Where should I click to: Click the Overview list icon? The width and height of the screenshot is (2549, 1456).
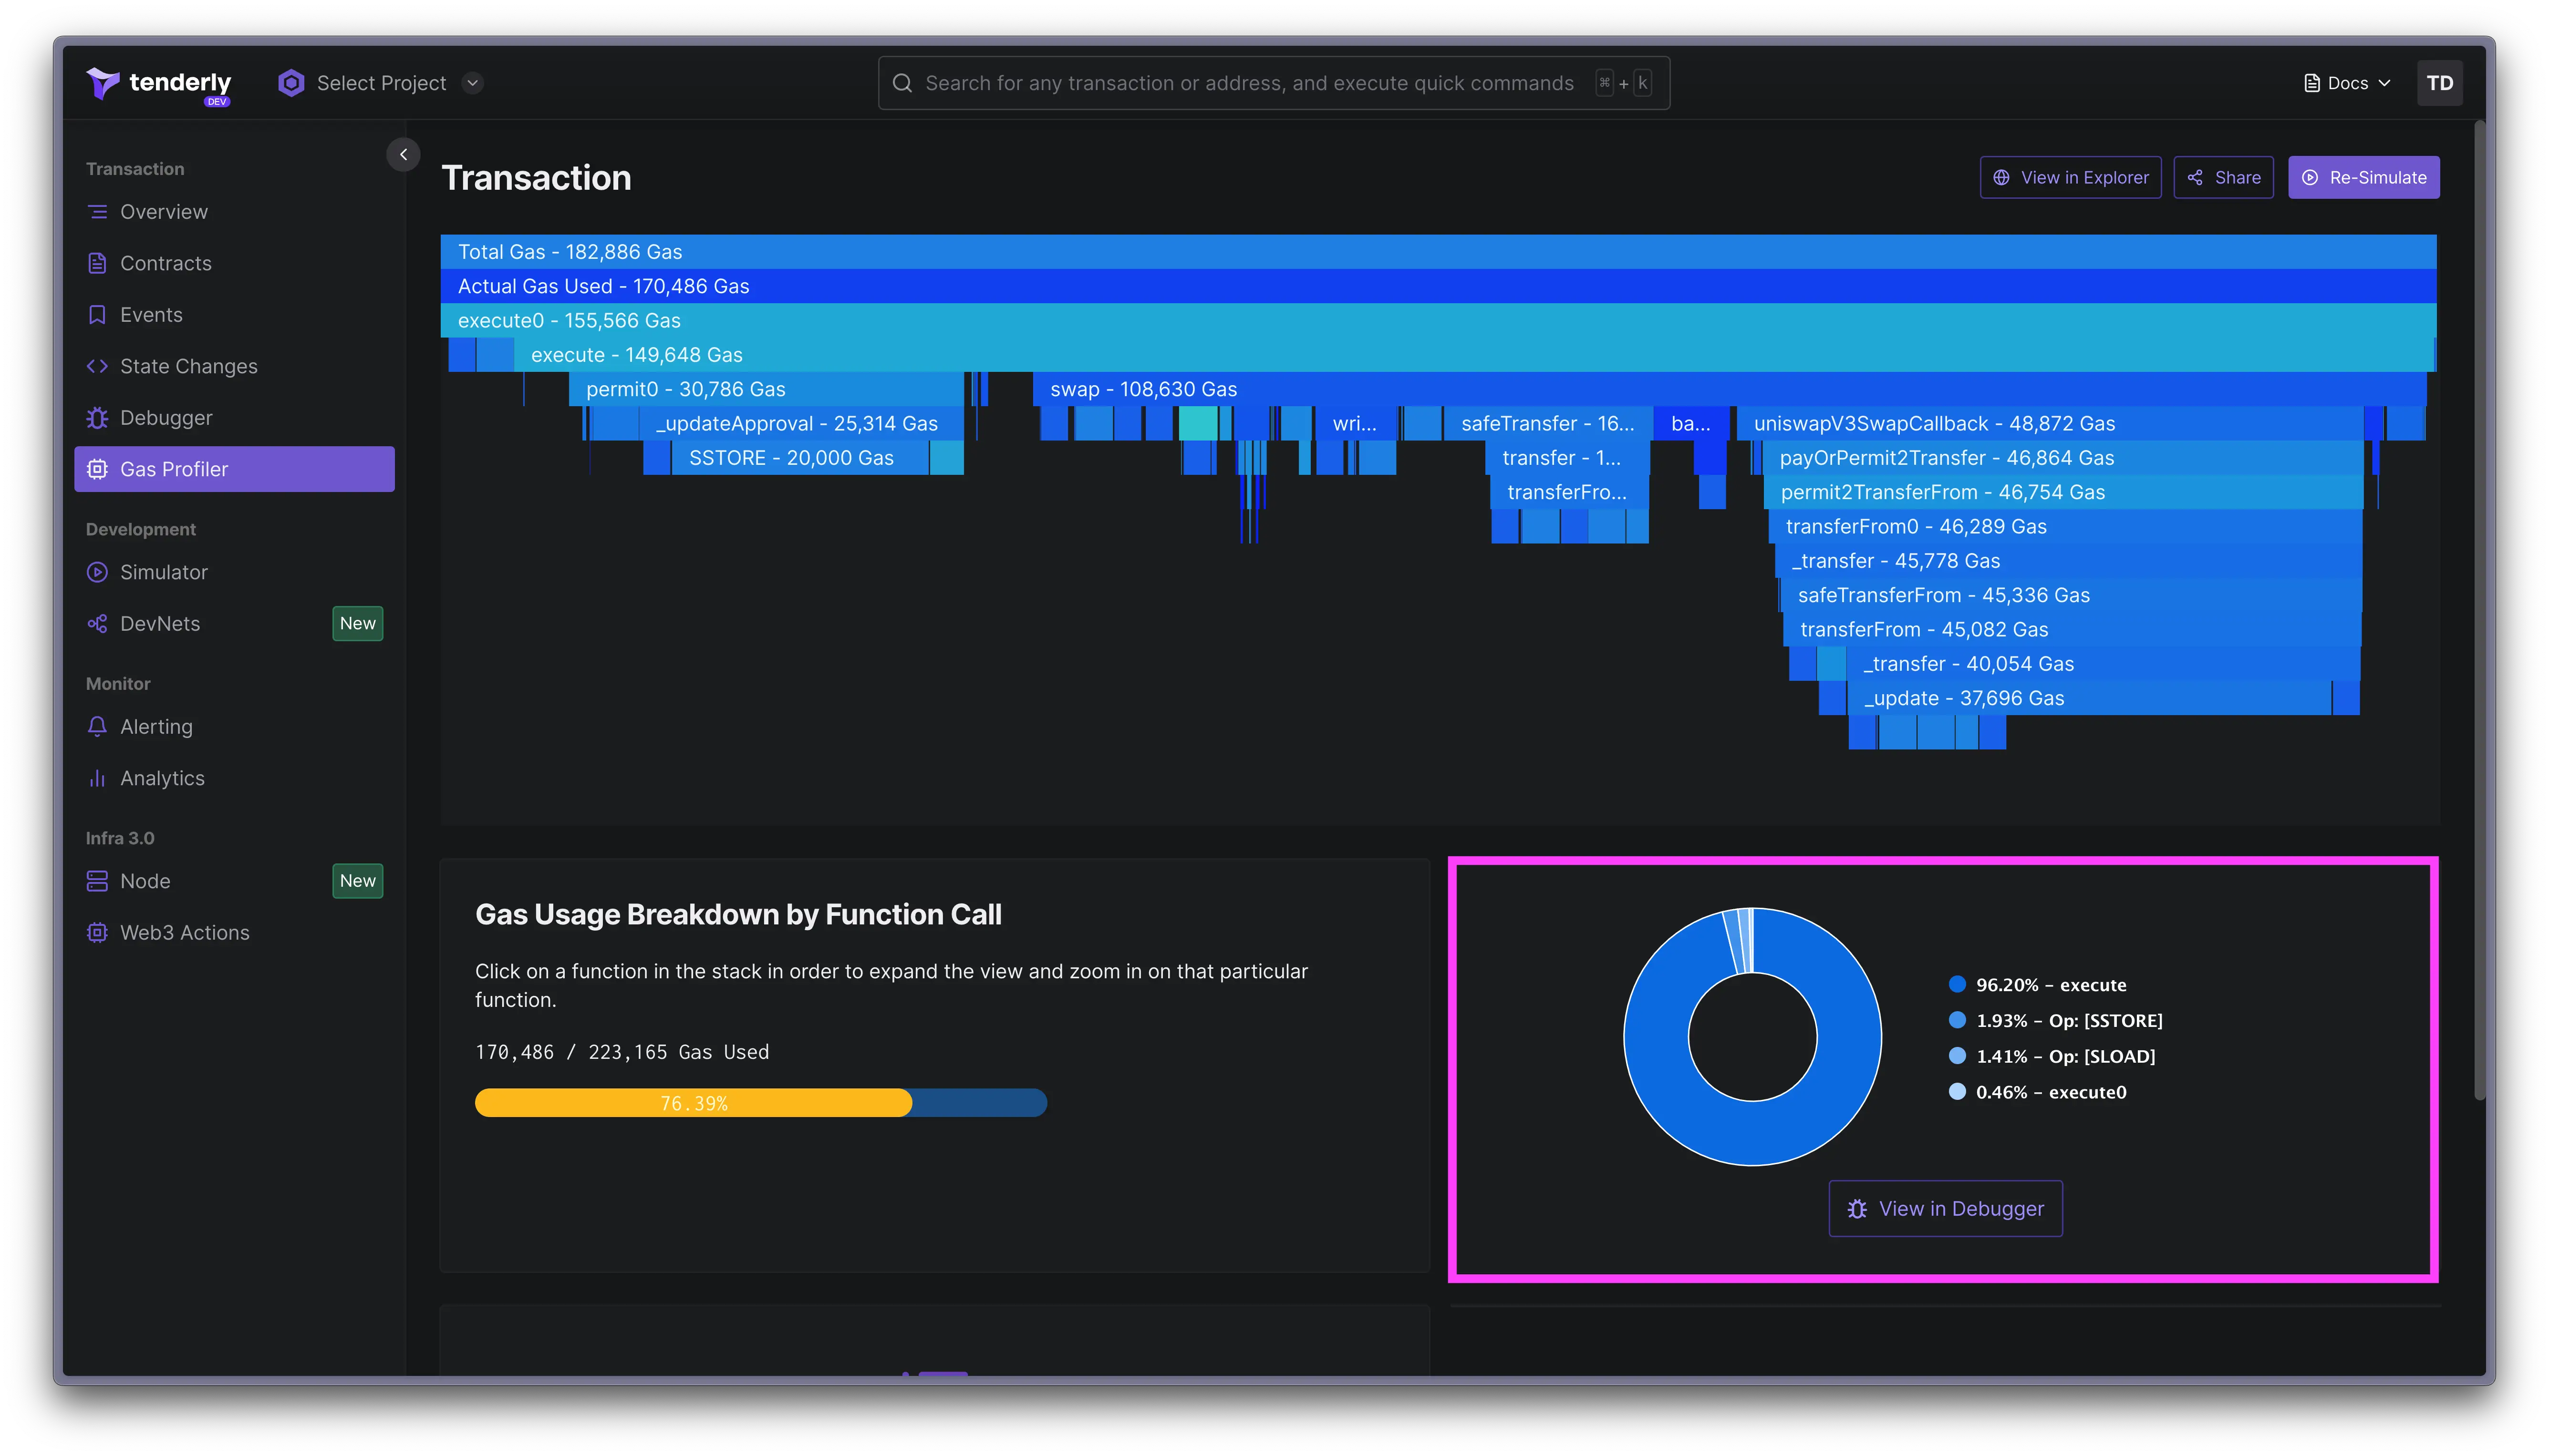click(97, 212)
